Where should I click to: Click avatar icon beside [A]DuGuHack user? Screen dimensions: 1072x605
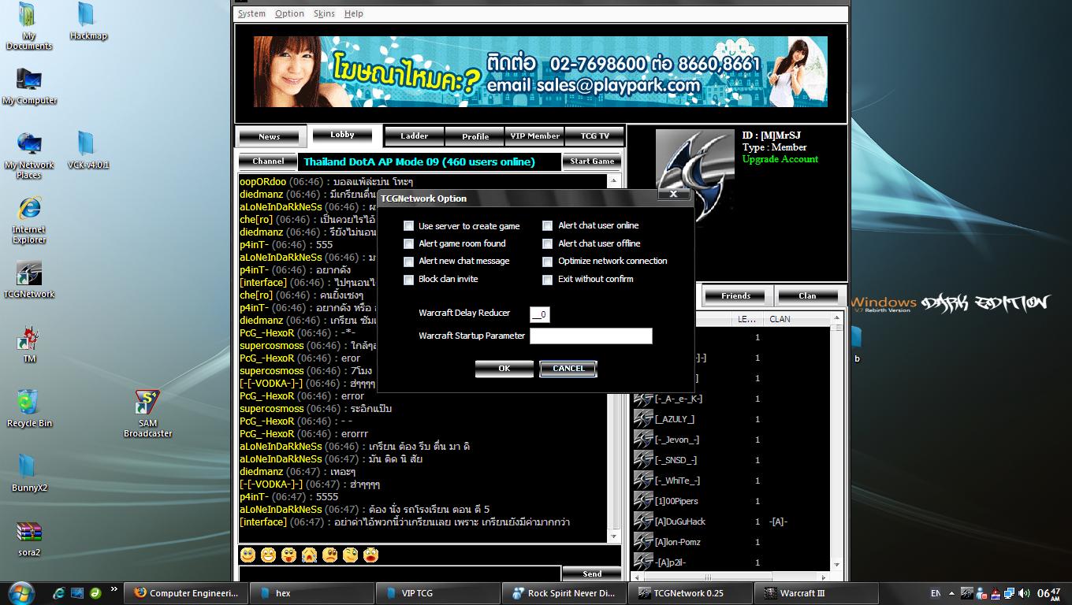click(x=643, y=521)
